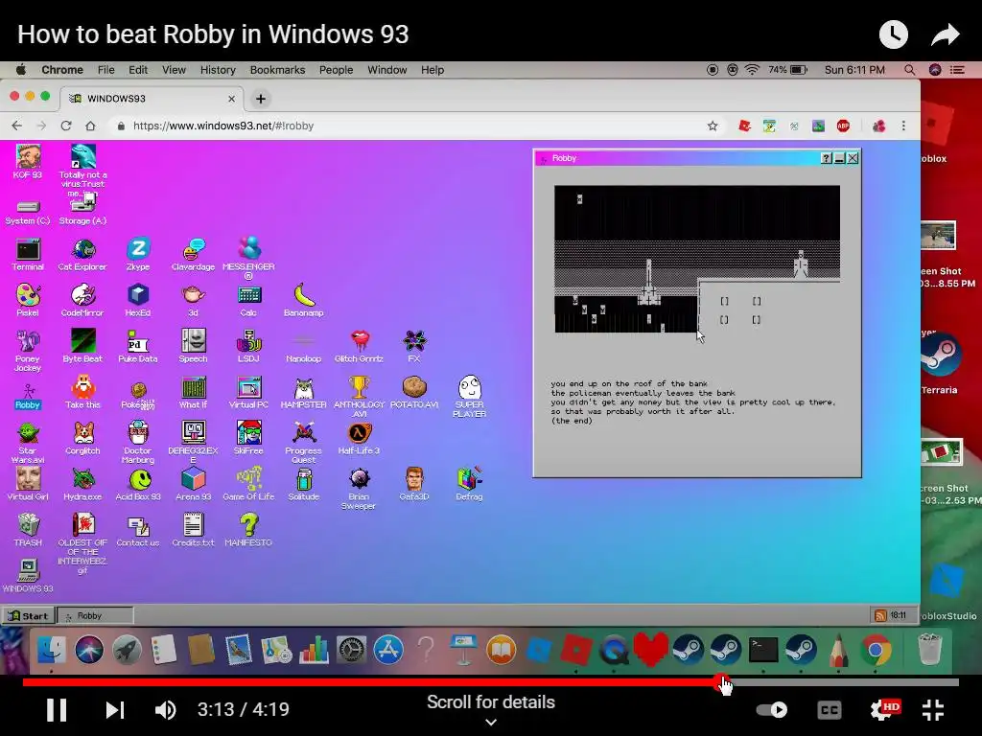
Task: Click the ABP extension icon
Action: click(x=843, y=126)
